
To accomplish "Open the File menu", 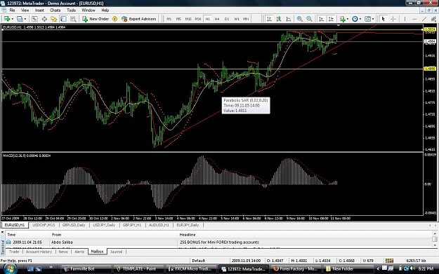I will tap(13, 11).
